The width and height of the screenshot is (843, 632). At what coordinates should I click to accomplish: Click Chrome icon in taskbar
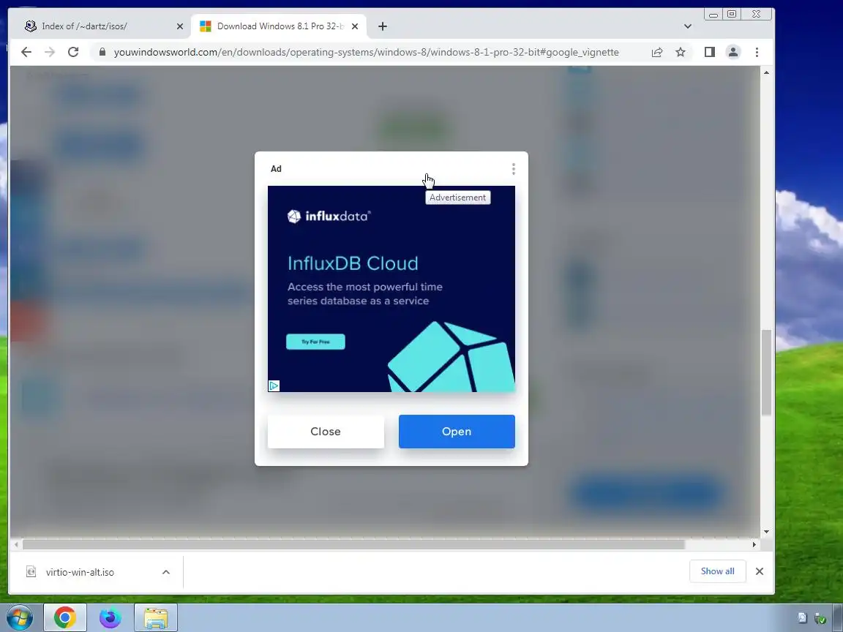click(64, 618)
